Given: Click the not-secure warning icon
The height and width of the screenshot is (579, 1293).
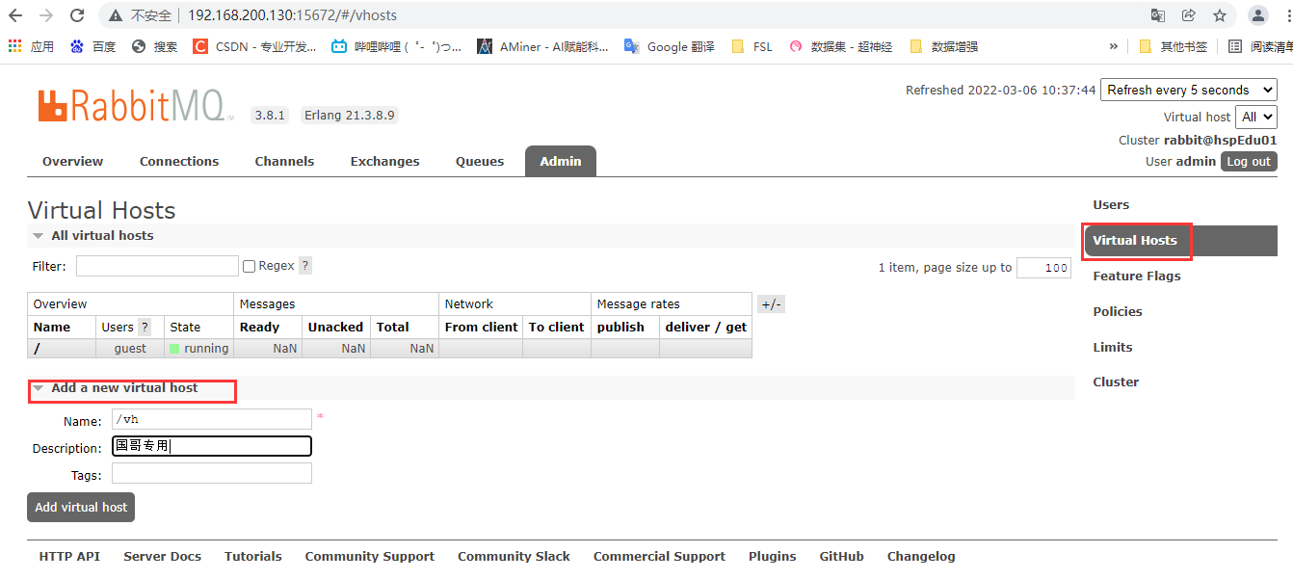Looking at the screenshot, I should (116, 15).
